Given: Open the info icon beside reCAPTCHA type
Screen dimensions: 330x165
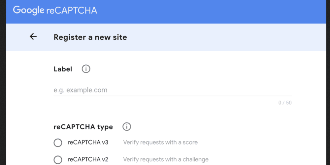Looking at the screenshot, I should (127, 126).
